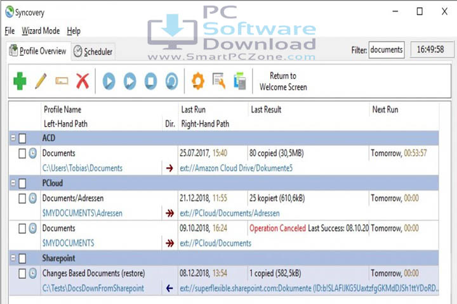This screenshot has height=304, width=457.
Task: Click Tomorrow, 00:53:57 next run cell
Action: (x=399, y=153)
